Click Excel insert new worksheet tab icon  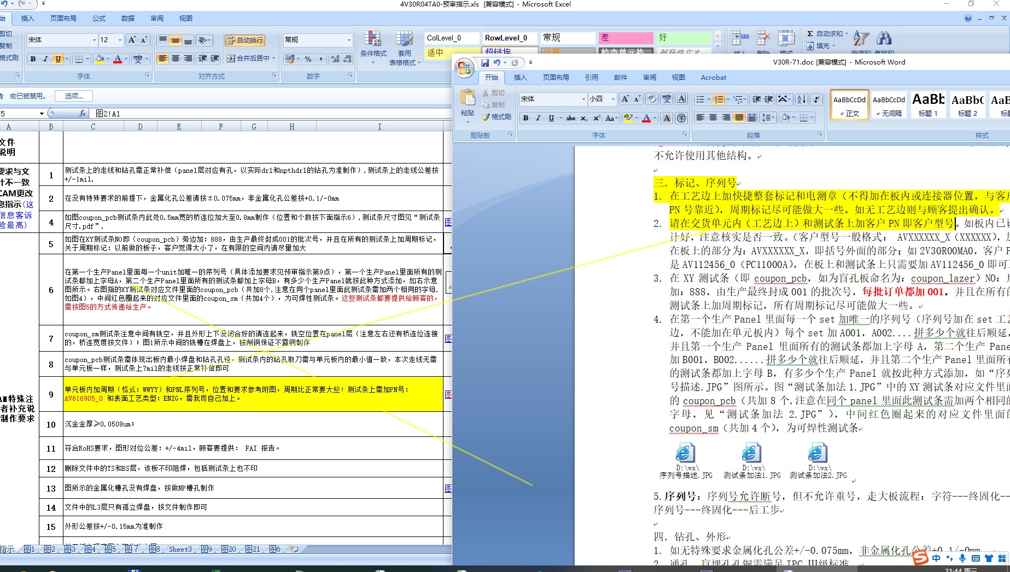point(295,549)
